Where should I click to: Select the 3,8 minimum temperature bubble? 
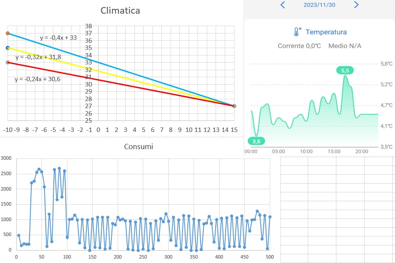click(x=256, y=141)
